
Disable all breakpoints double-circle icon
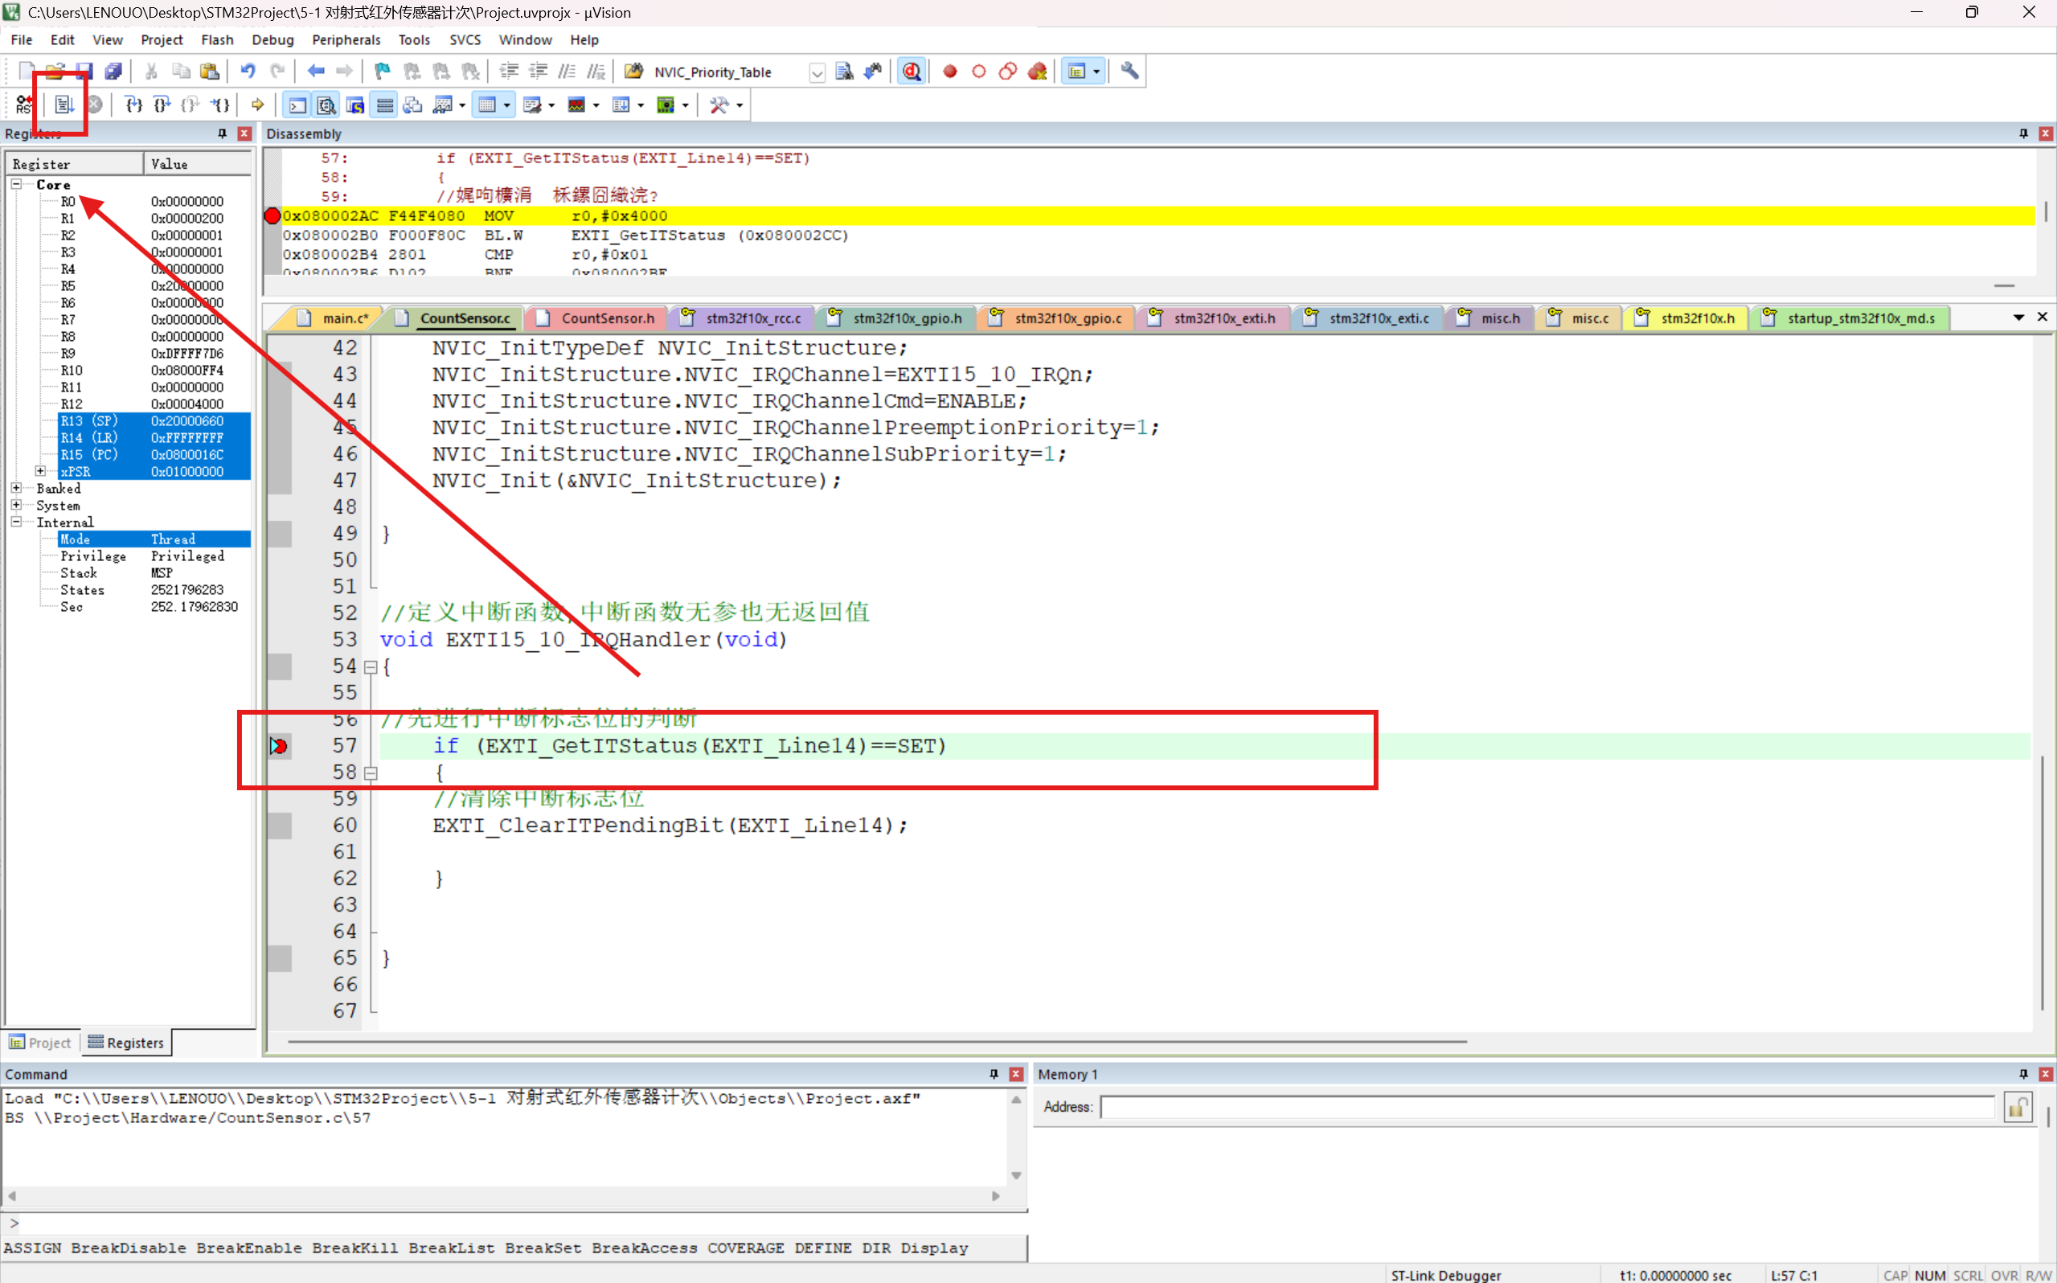coord(1008,72)
